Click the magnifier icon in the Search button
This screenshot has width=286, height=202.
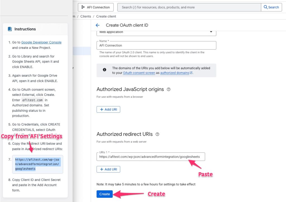tap(266, 7)
